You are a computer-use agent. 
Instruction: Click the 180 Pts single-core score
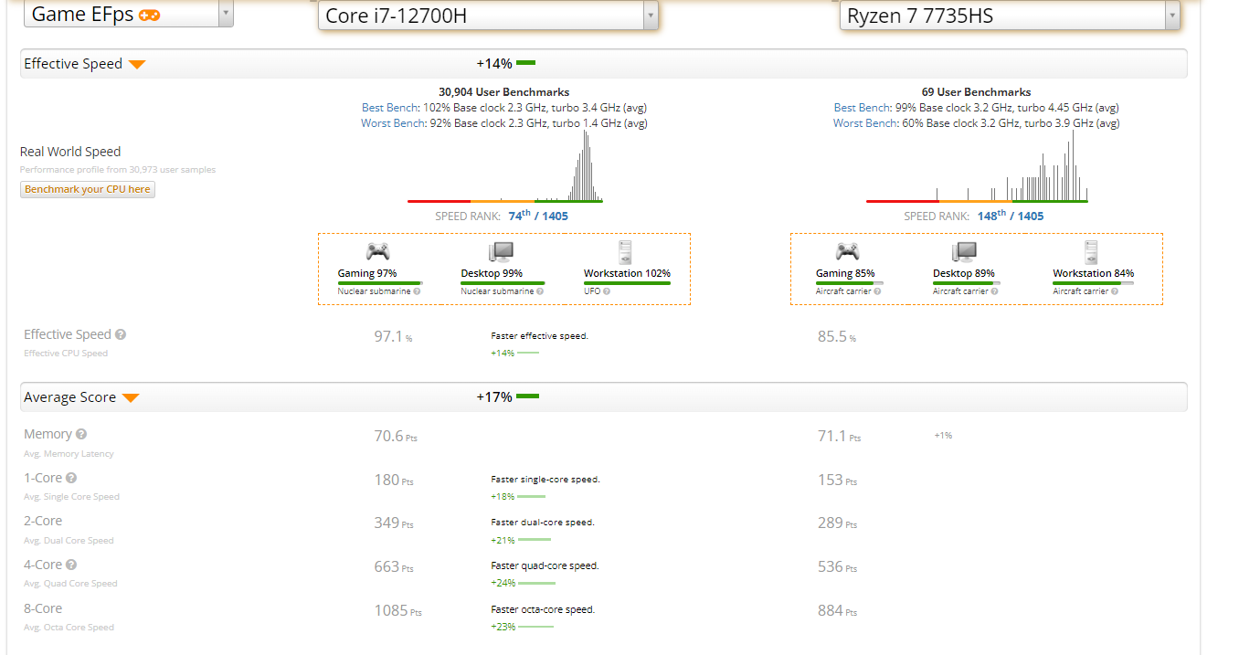[394, 481]
